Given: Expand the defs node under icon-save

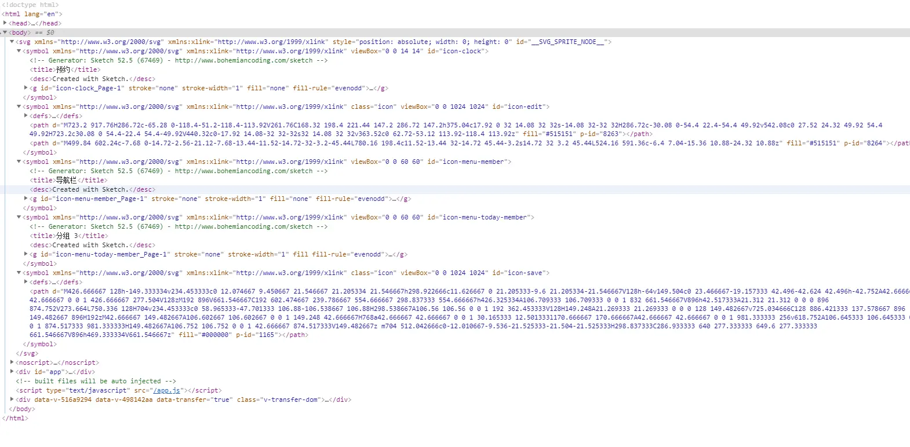Looking at the screenshot, I should pyautogui.click(x=26, y=282).
